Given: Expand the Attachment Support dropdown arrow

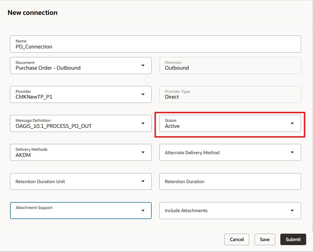Looking at the screenshot, I should point(143,211).
